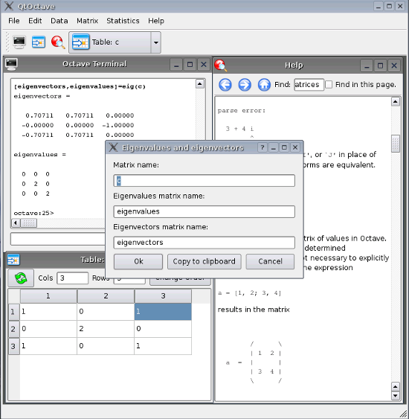
Task: Select table column header 2
Action: 106,296
